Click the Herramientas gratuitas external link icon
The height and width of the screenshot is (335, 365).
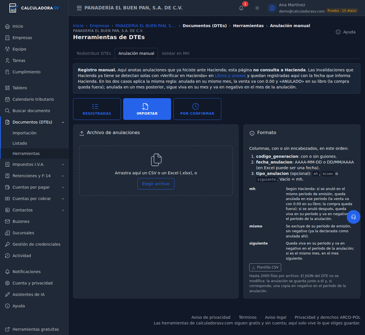point(7,329)
